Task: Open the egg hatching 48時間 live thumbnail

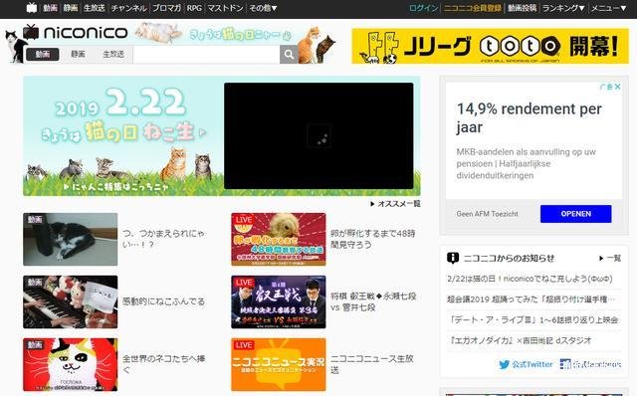Action: [x=279, y=239]
